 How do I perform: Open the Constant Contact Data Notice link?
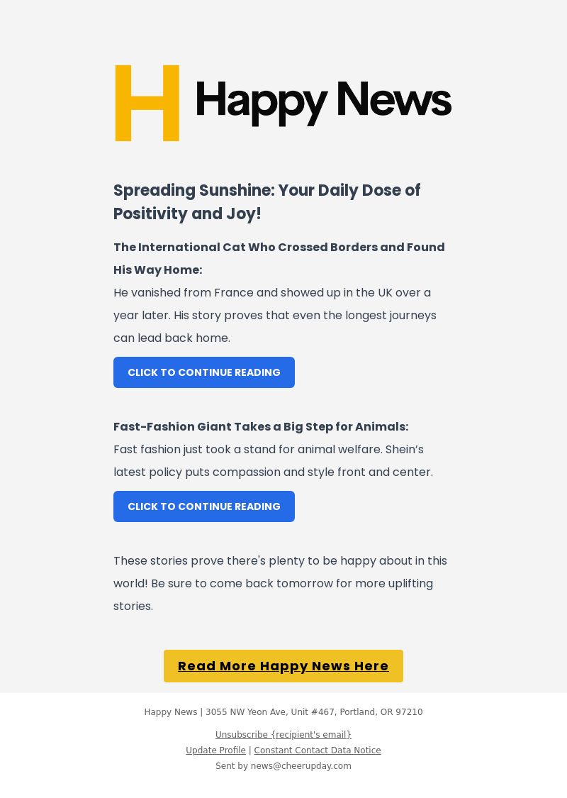pyautogui.click(x=318, y=750)
